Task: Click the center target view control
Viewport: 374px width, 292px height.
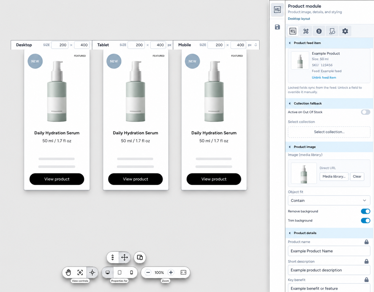Action: coord(92,273)
